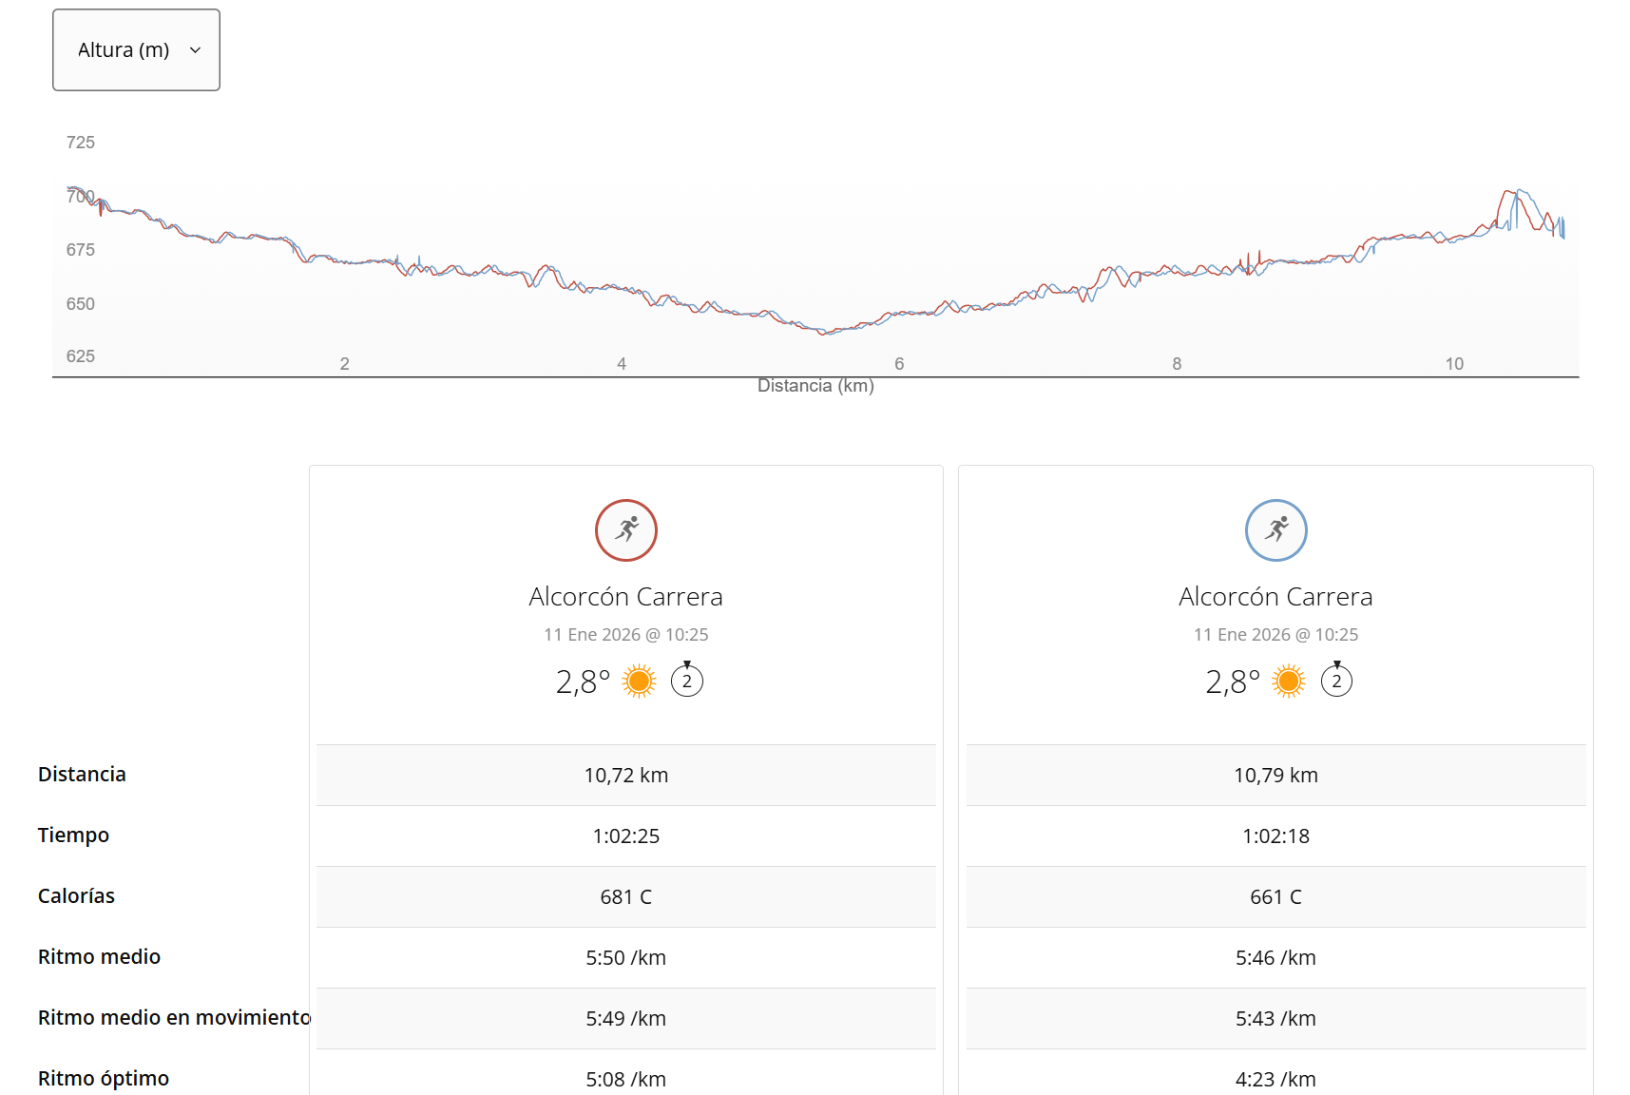1630x1095 pixels.
Task: Click the date text below red activity title
Action: (625, 635)
